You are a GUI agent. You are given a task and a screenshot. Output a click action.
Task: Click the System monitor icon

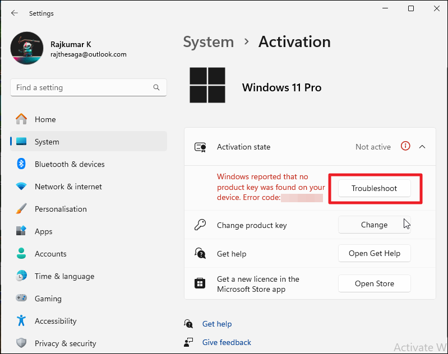point(21,141)
